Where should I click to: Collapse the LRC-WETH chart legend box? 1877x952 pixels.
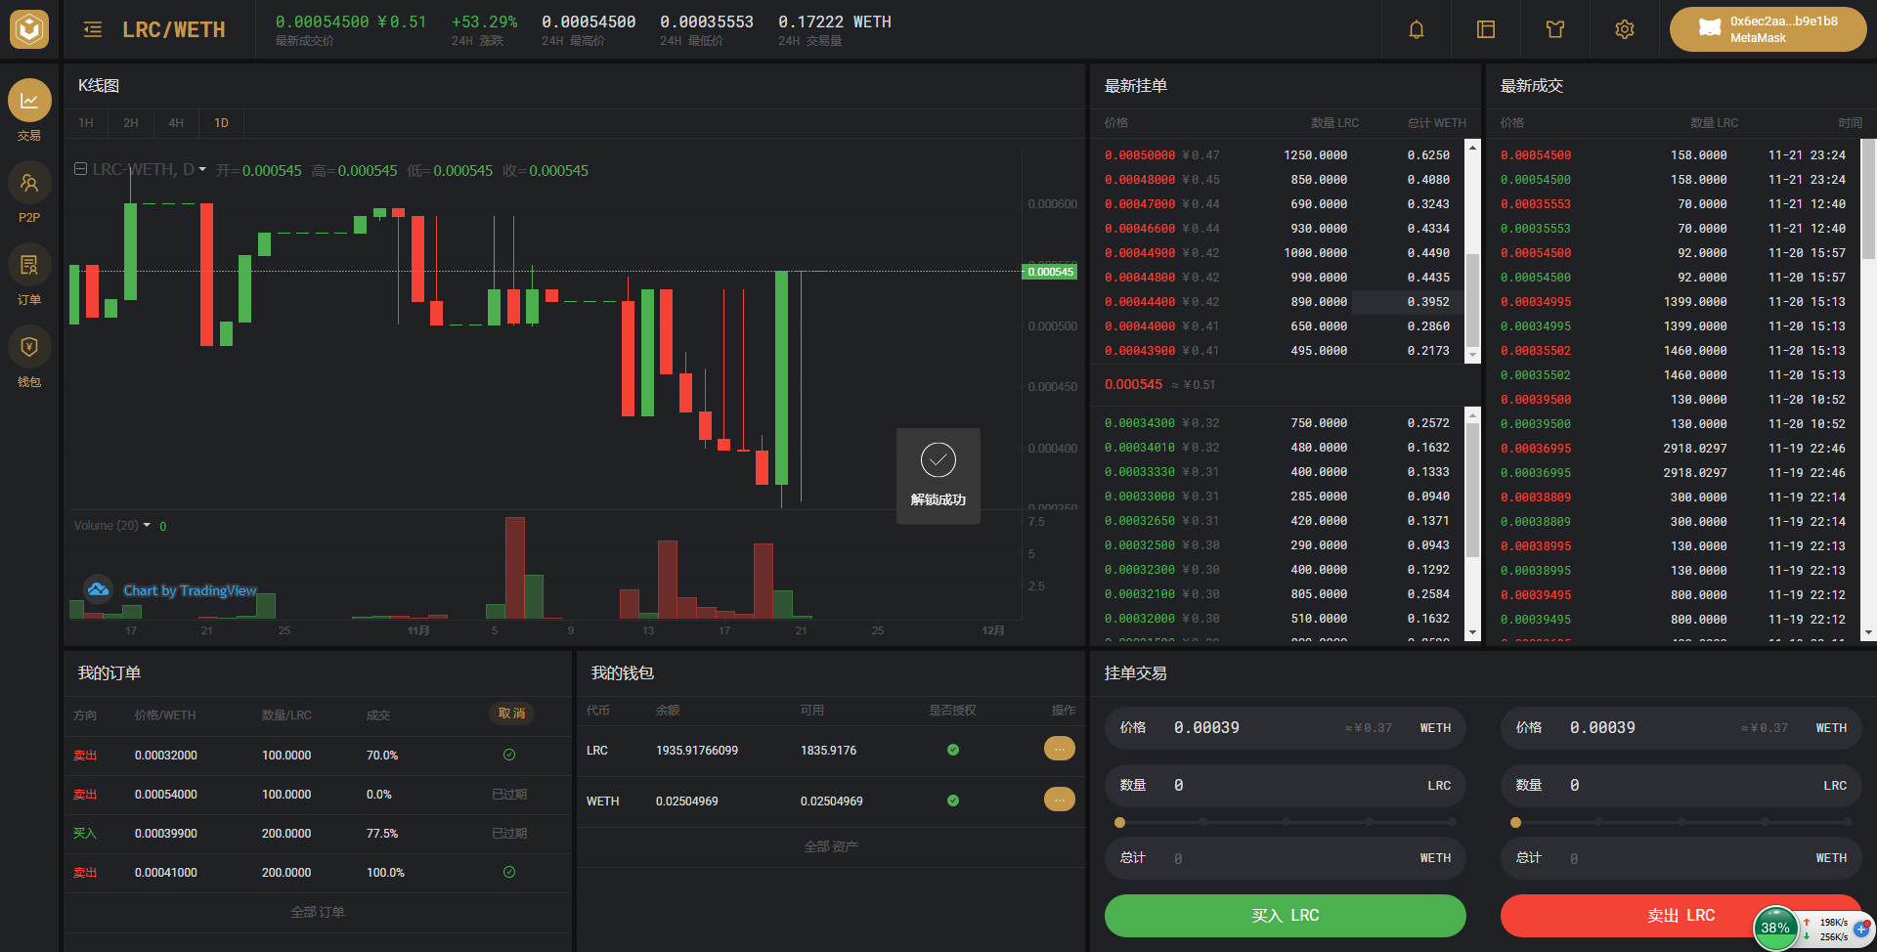click(81, 169)
